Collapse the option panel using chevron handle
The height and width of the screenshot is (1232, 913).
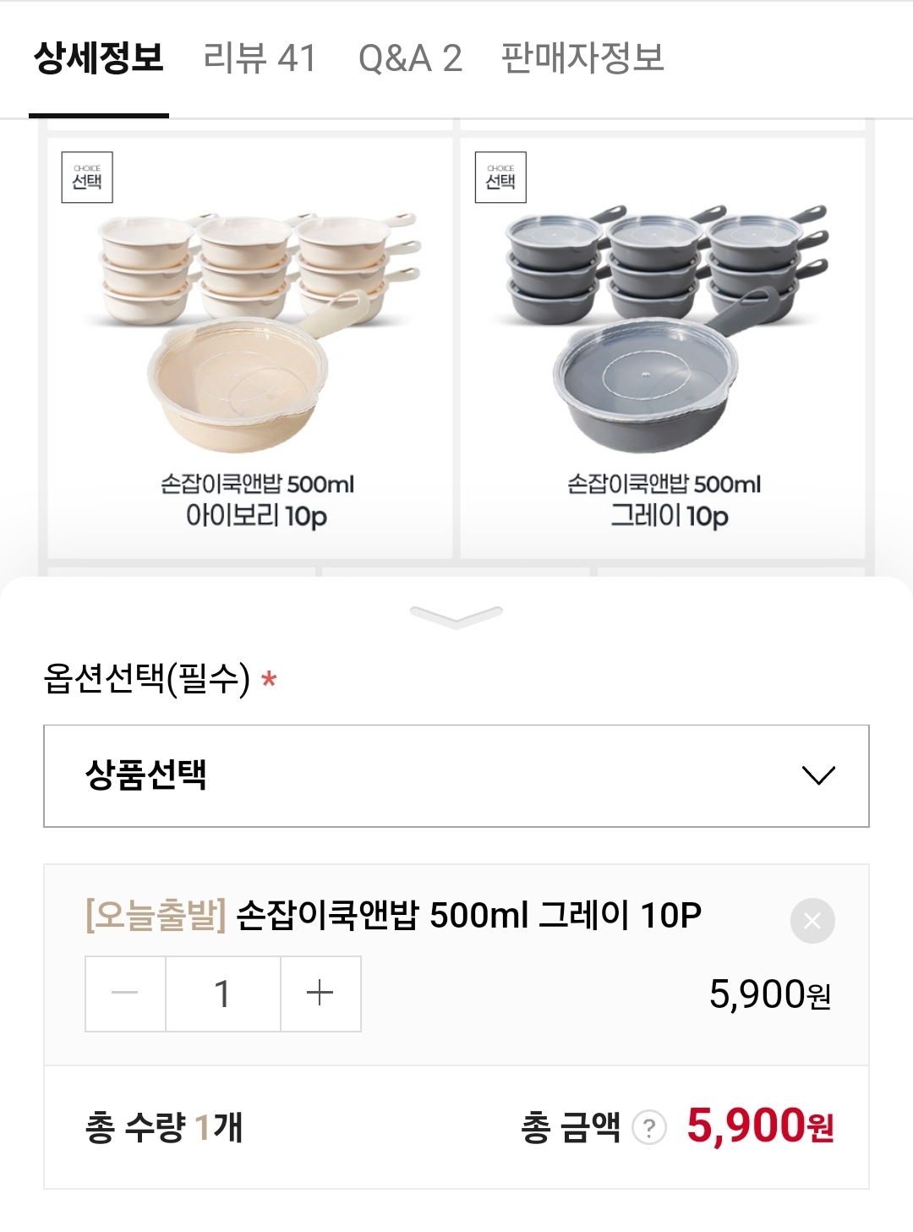[456, 616]
